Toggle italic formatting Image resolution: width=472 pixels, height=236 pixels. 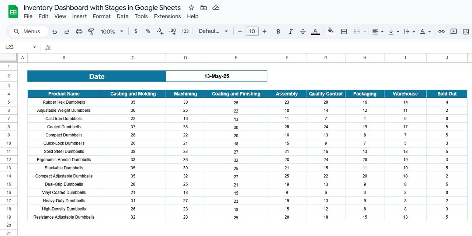[291, 31]
